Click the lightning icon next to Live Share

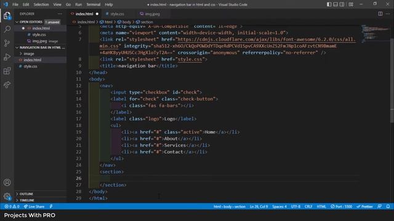[51, 206]
